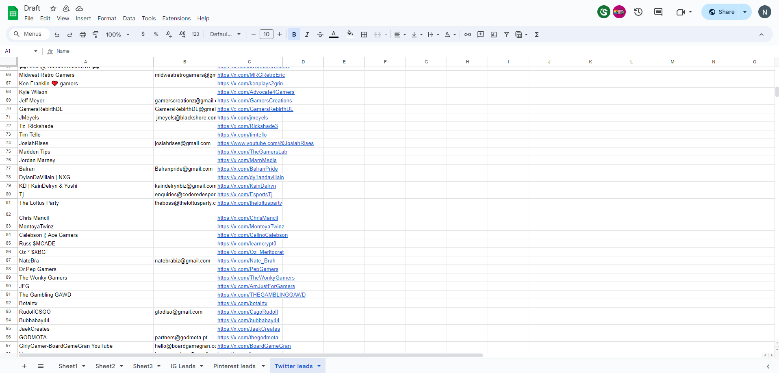Print the spreadsheet using printer icon
The width and height of the screenshot is (779, 373).
[x=83, y=35]
